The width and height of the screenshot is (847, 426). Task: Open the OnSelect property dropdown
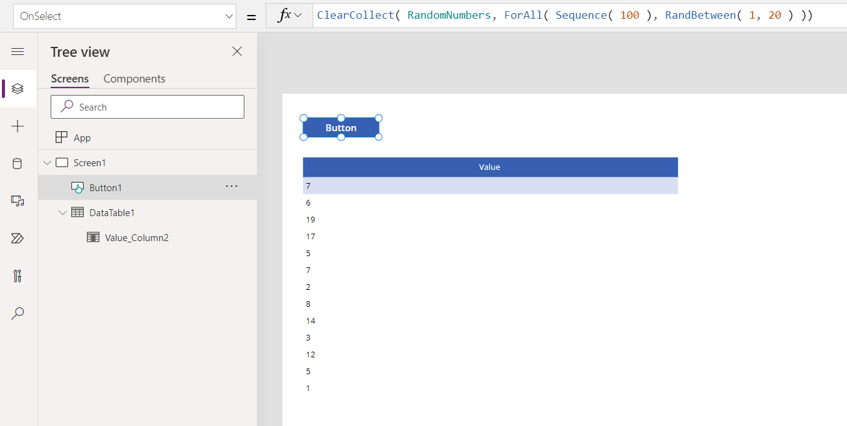[229, 15]
